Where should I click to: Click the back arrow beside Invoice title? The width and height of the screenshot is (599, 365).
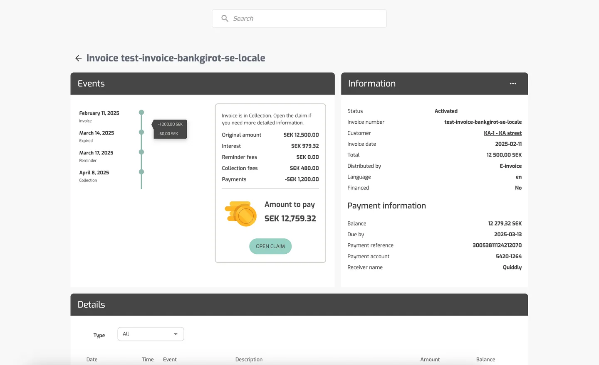click(x=78, y=58)
